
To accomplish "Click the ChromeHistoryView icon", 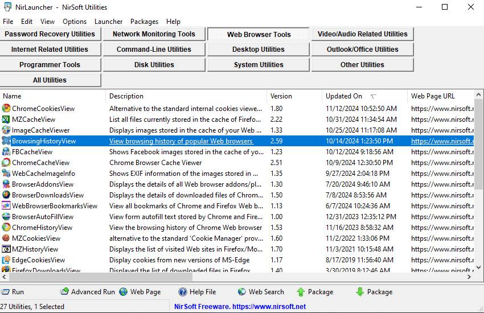I will click(x=6, y=227).
